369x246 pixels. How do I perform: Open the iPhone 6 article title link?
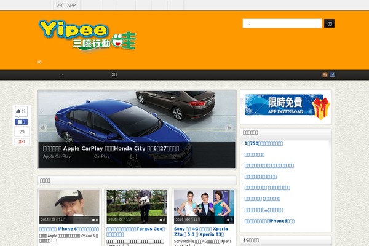pos(69,229)
